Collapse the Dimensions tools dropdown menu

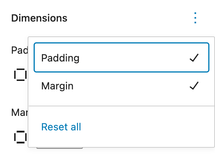(x=195, y=18)
